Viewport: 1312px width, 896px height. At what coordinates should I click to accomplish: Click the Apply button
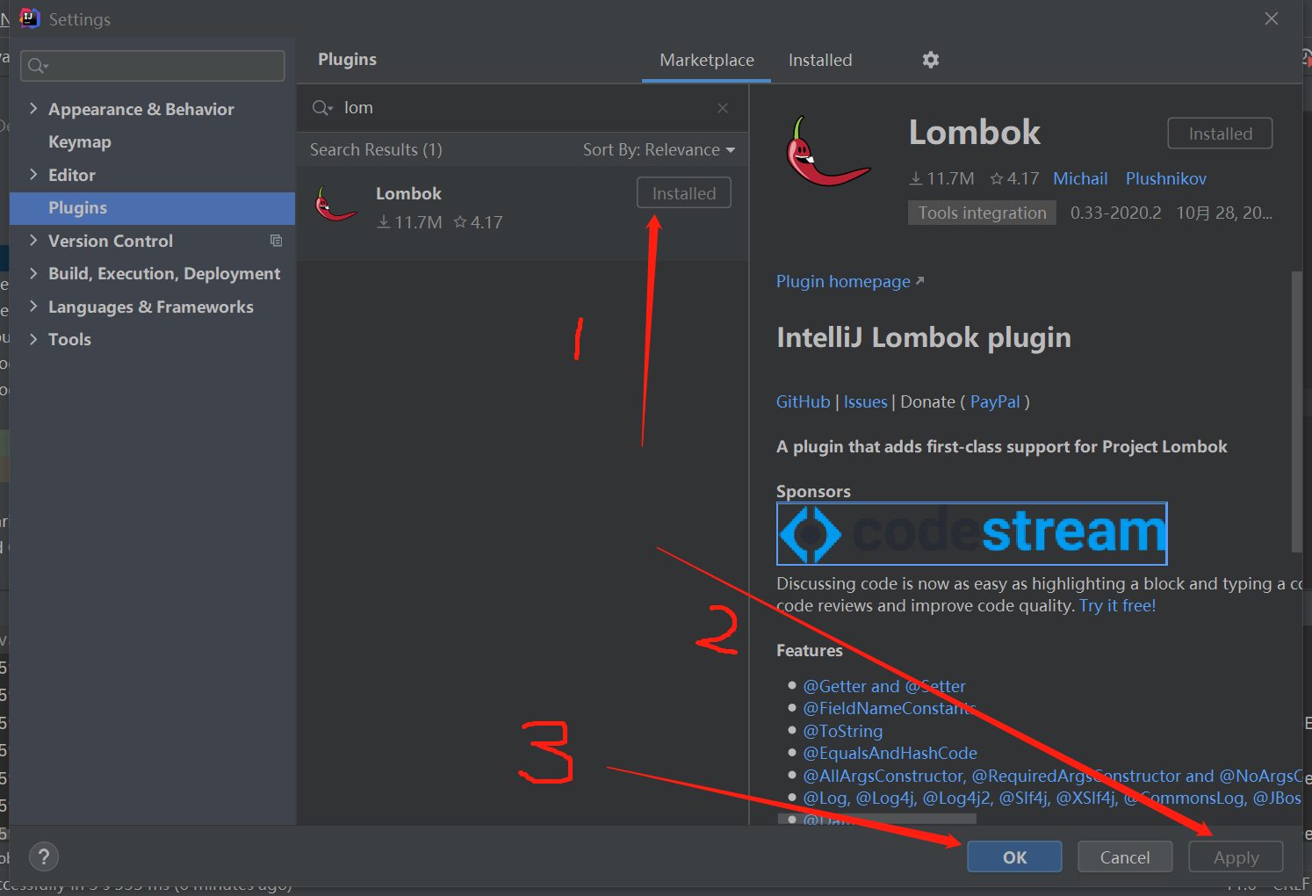(1236, 857)
